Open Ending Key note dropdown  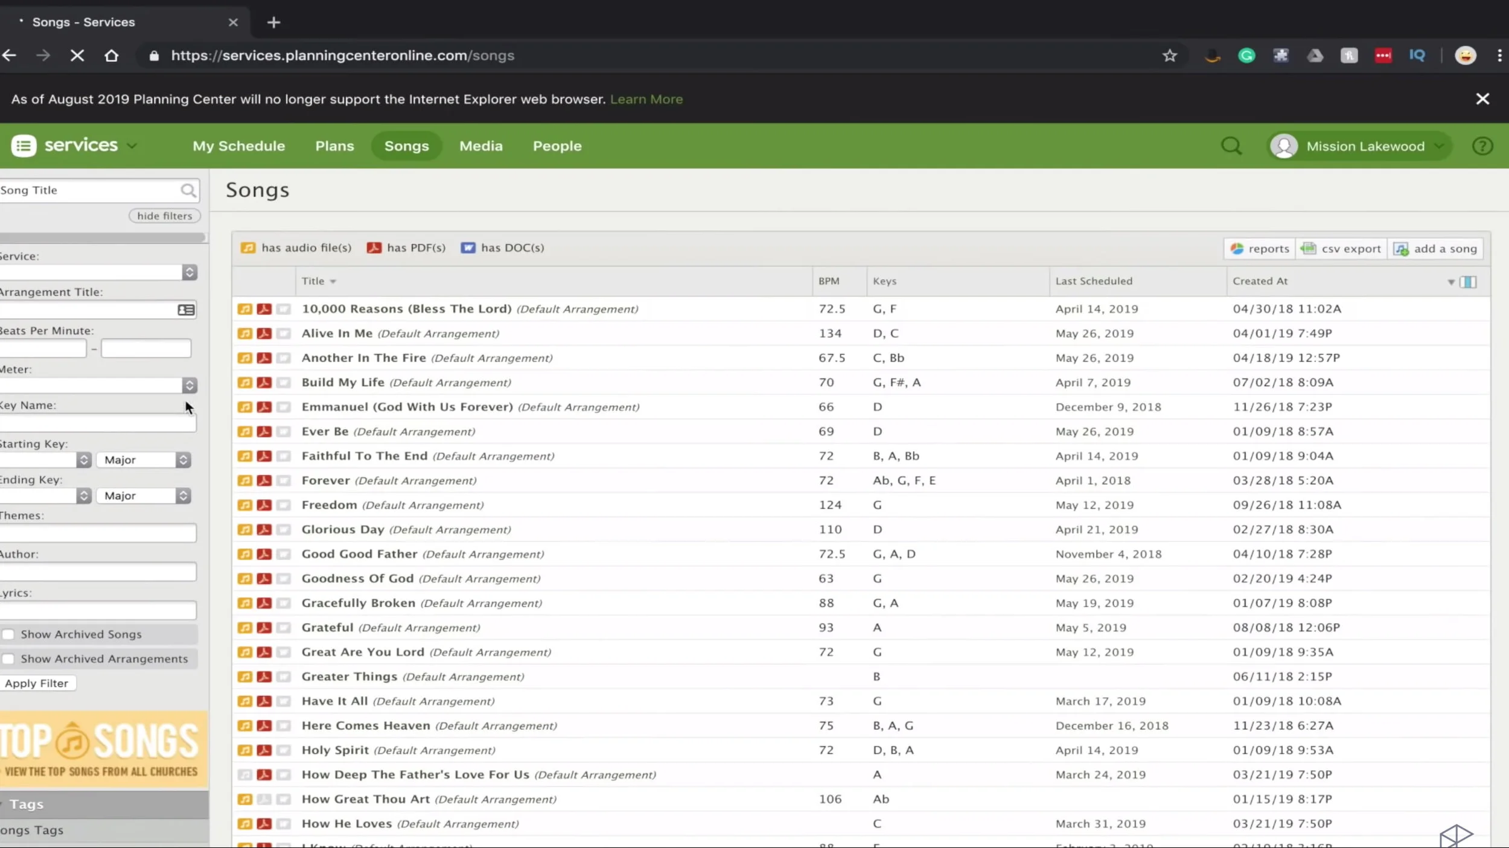(45, 496)
